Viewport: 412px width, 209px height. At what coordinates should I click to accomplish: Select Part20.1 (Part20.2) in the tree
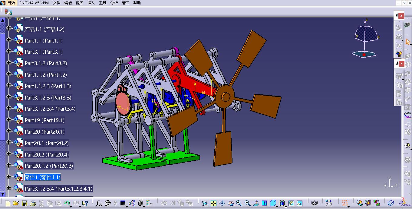click(x=47, y=143)
